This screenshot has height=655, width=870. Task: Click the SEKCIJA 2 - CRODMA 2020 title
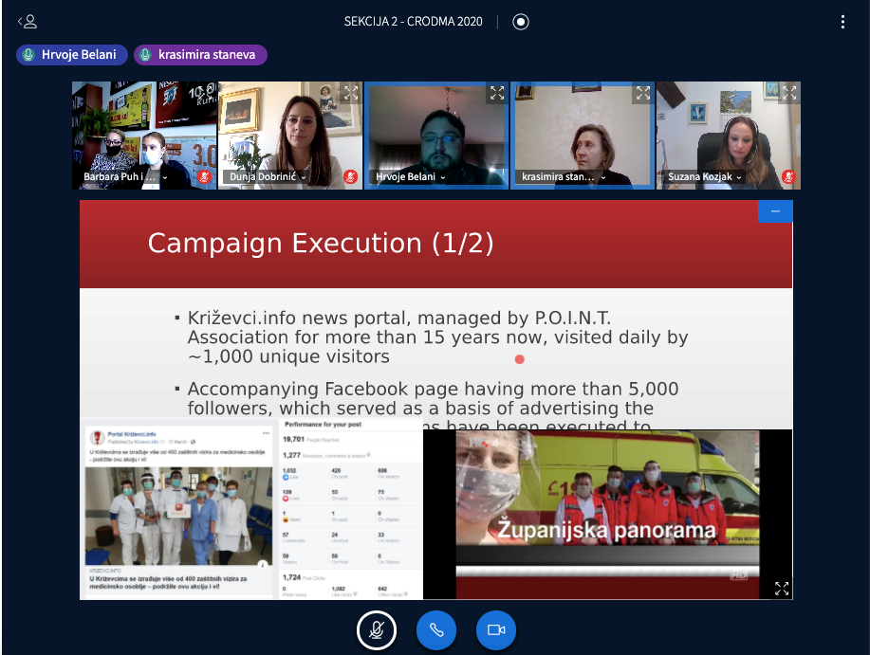click(x=413, y=22)
